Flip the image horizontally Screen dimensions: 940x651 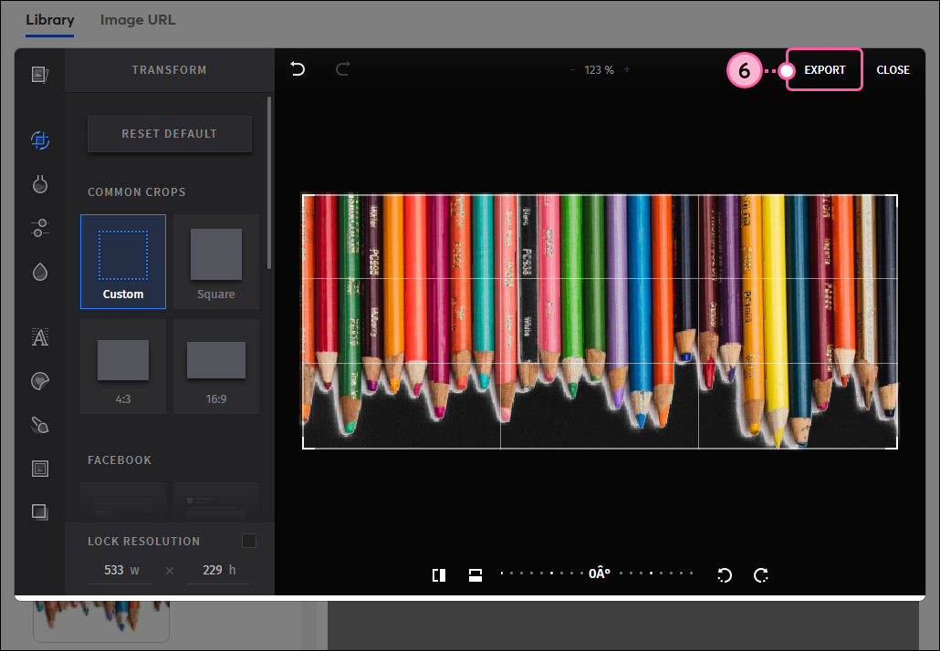pos(439,575)
